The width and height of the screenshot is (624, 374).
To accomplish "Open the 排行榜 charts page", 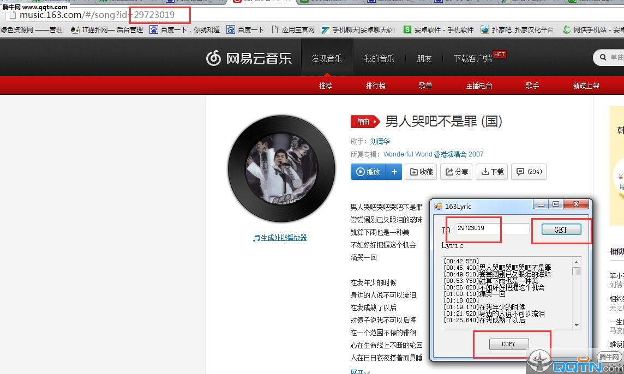I will [x=376, y=86].
